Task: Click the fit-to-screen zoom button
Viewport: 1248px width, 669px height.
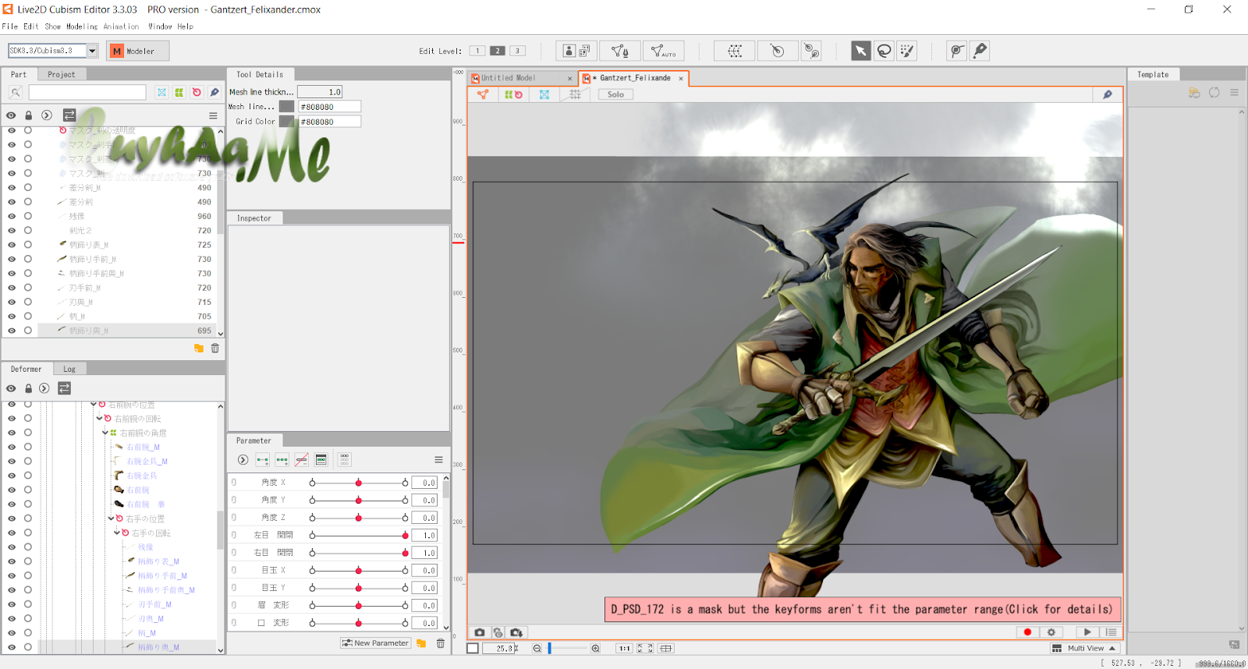Action: pos(645,649)
